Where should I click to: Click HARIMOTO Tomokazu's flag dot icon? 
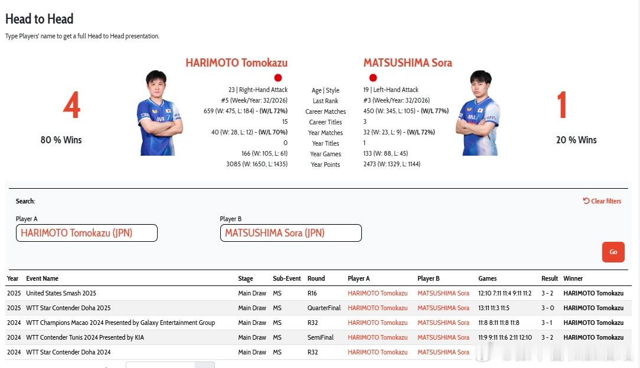[x=278, y=77]
